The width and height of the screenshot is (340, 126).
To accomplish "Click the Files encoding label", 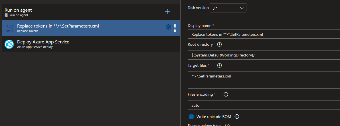I will [200, 94].
